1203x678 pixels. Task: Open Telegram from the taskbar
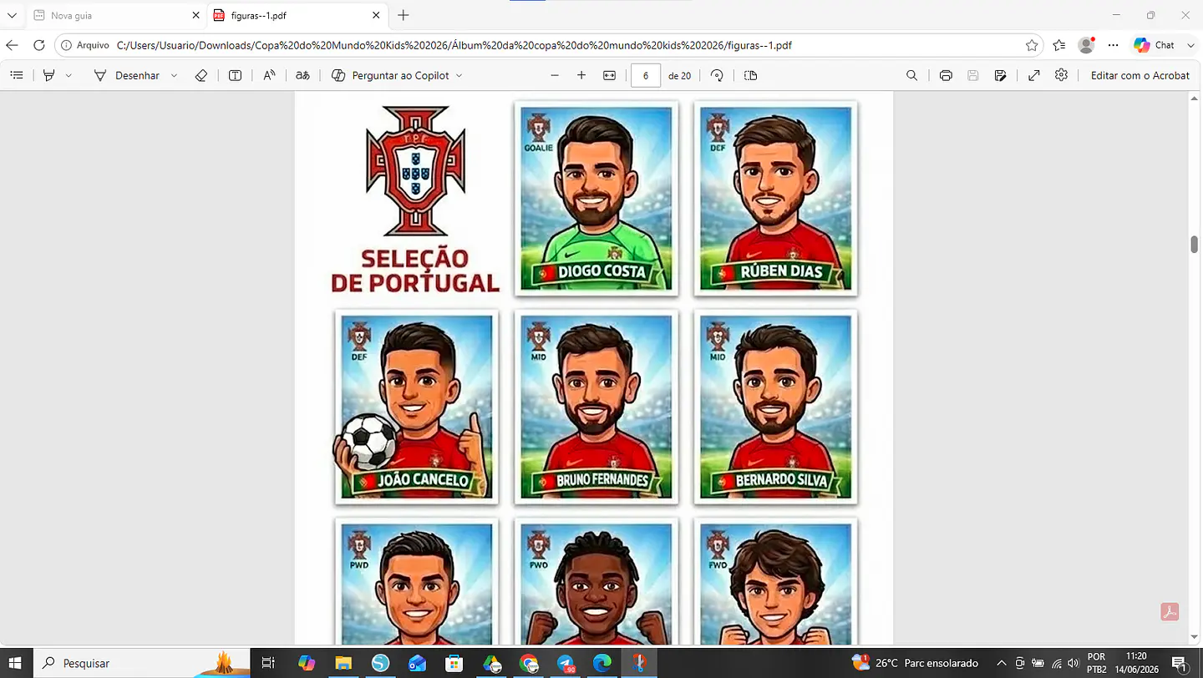(x=566, y=663)
